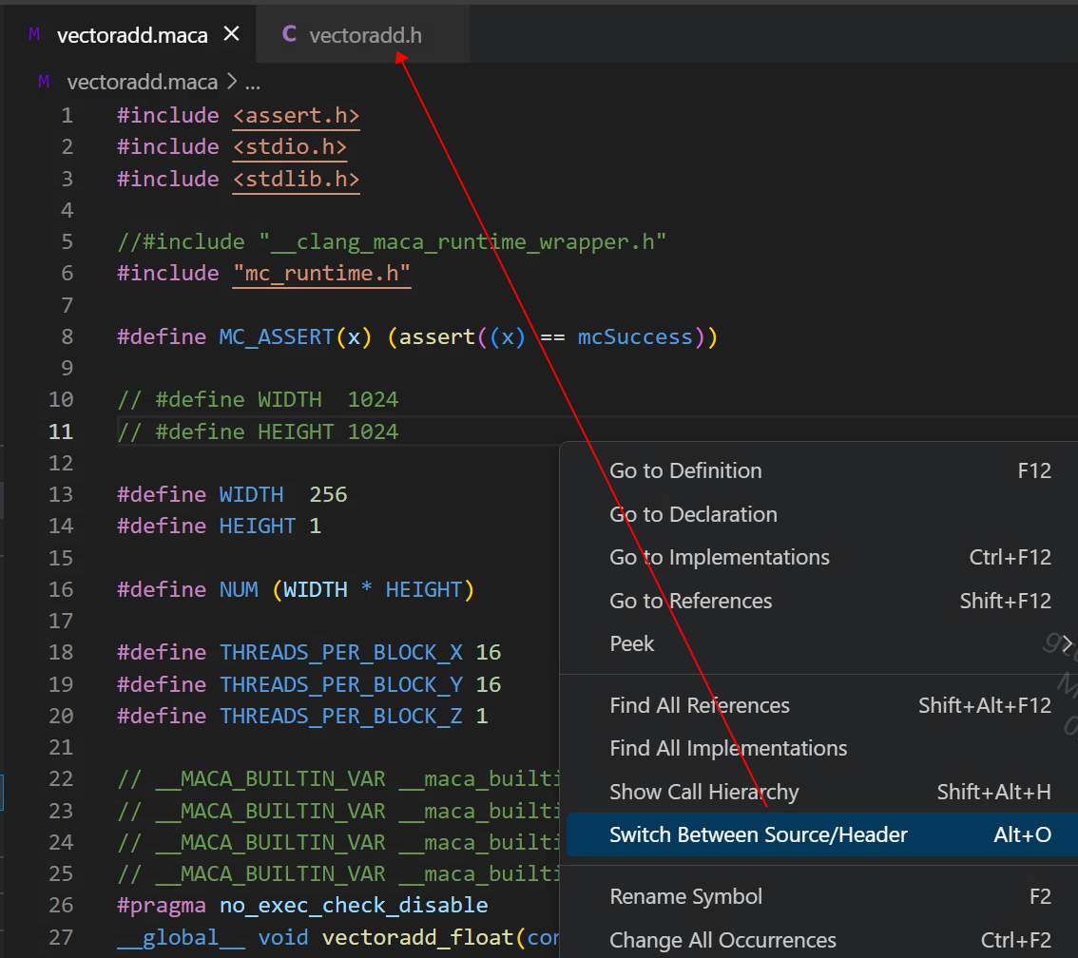Expand the Peek submenu
Screen dimensions: 1078x958
(632, 643)
